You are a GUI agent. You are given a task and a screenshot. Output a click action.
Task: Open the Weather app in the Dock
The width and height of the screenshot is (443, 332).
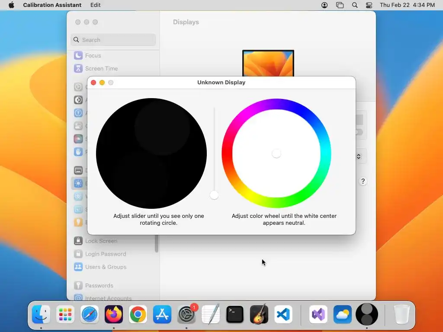[x=343, y=314]
